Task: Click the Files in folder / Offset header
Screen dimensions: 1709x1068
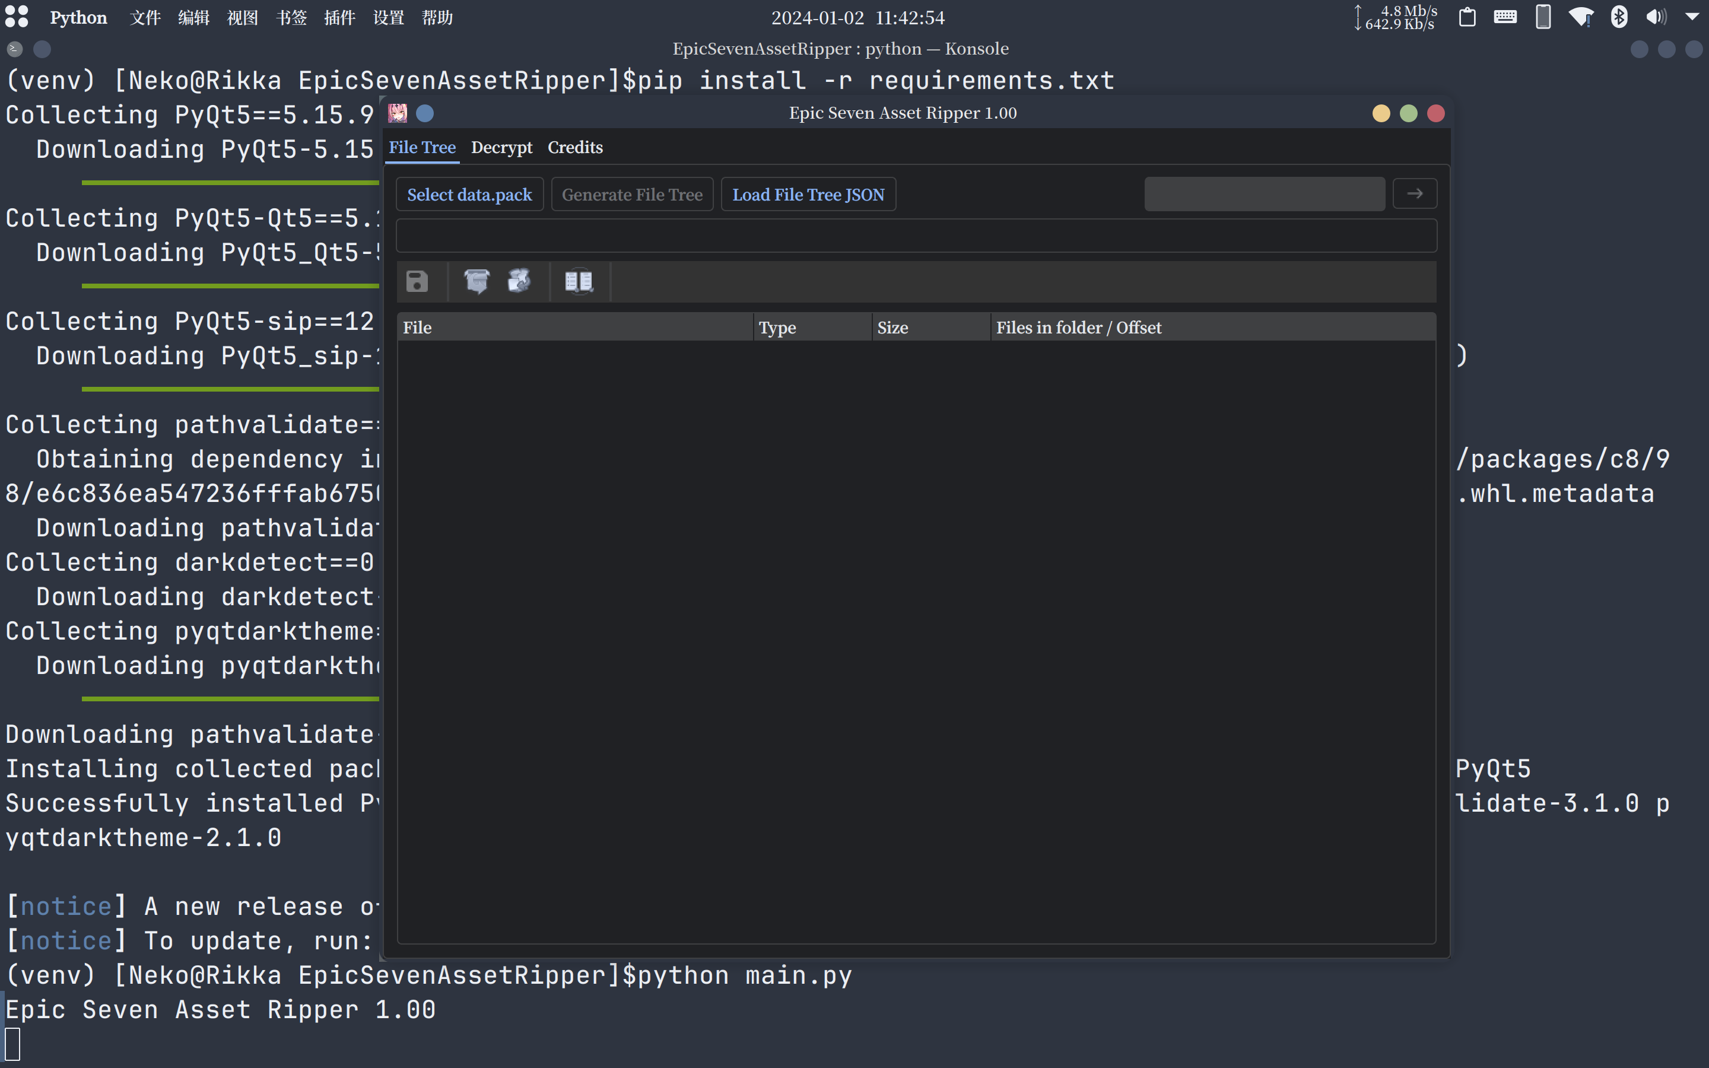Action: pyautogui.click(x=1214, y=327)
